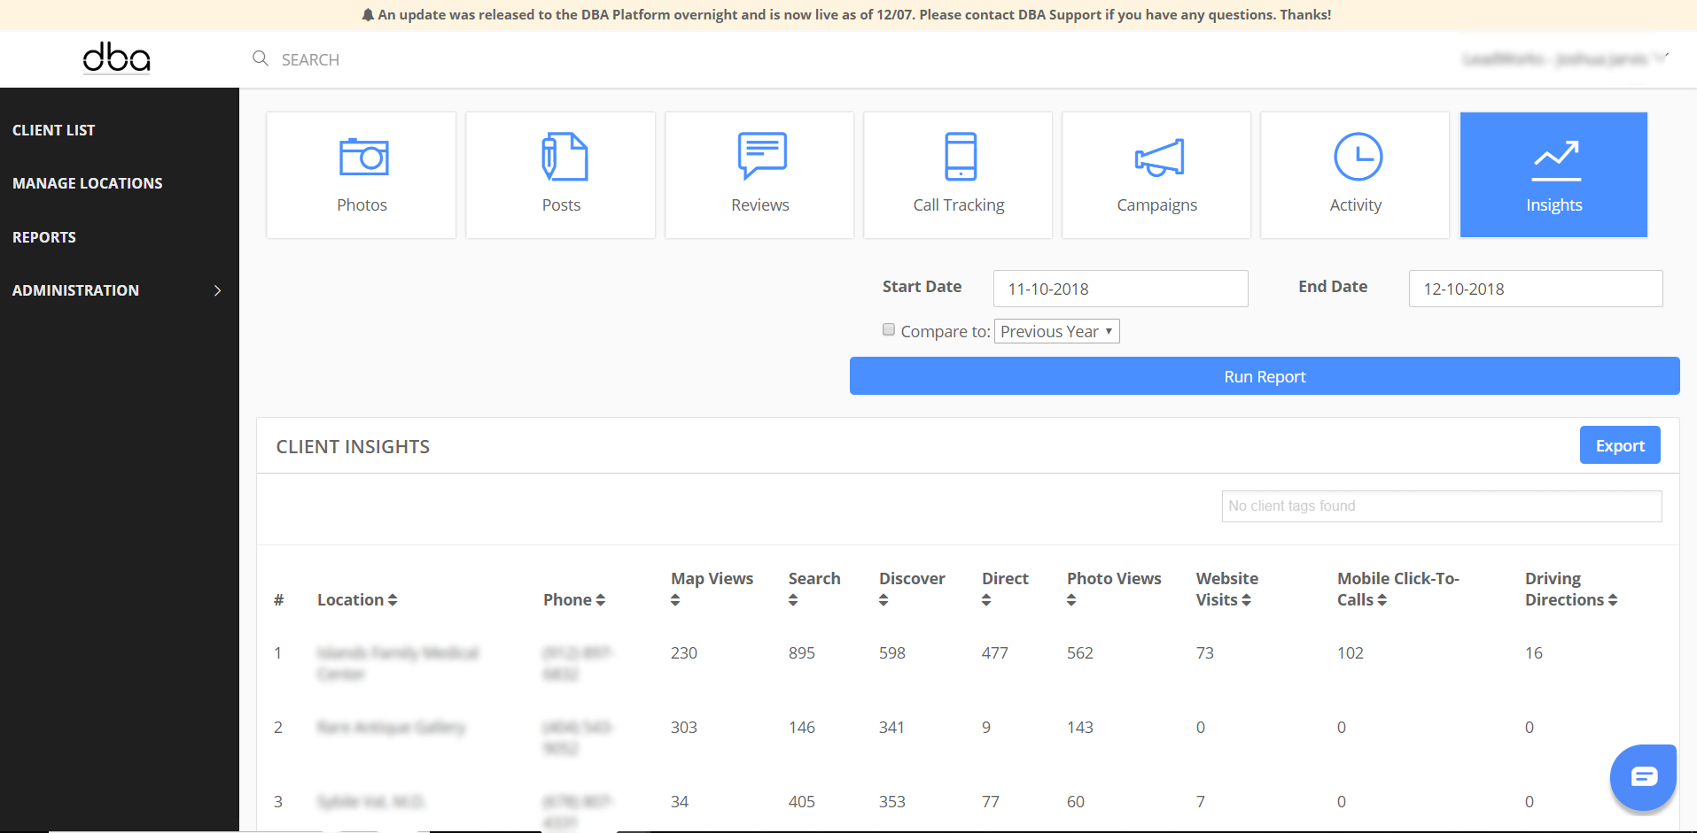
Task: Open the Activity clock tile
Action: (1355, 174)
